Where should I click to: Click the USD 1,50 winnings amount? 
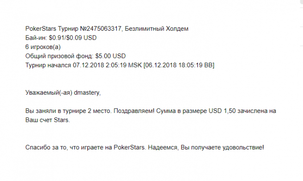[x=222, y=111]
